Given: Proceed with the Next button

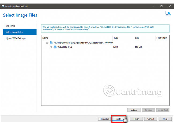Looking at the screenshot, I should tap(119, 119).
